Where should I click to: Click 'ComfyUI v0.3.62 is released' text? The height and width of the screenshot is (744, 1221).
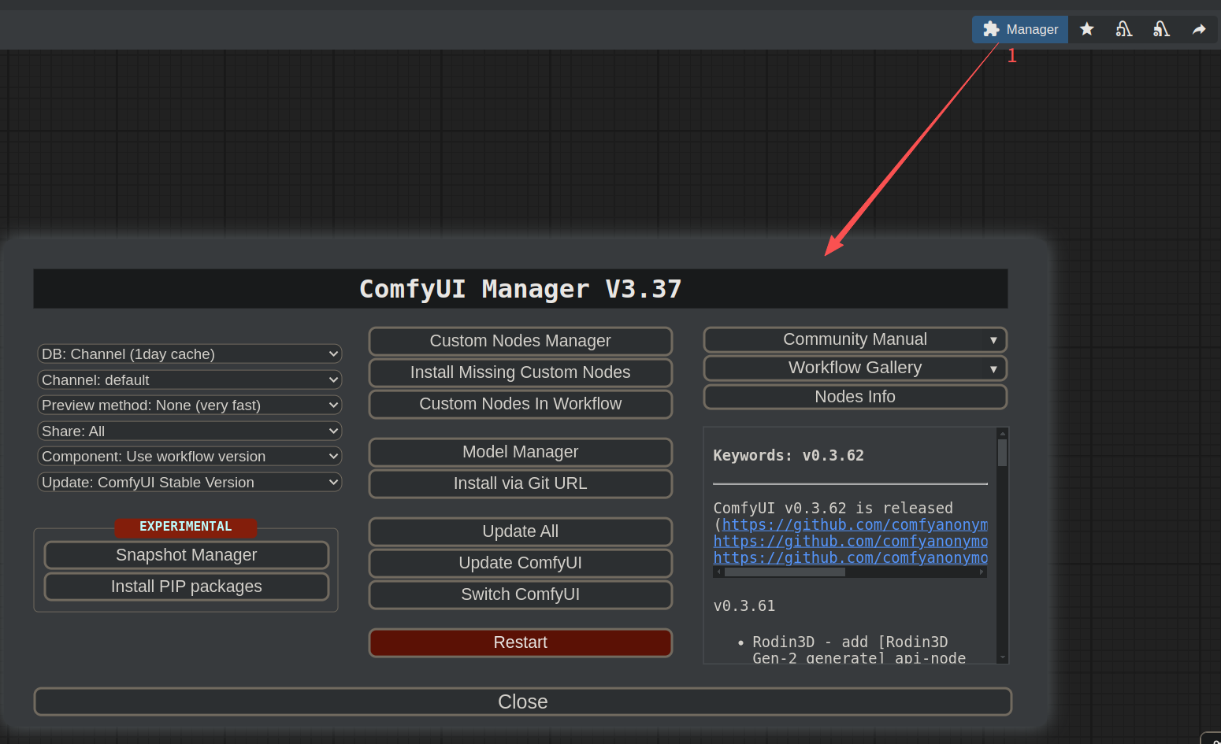tap(833, 509)
